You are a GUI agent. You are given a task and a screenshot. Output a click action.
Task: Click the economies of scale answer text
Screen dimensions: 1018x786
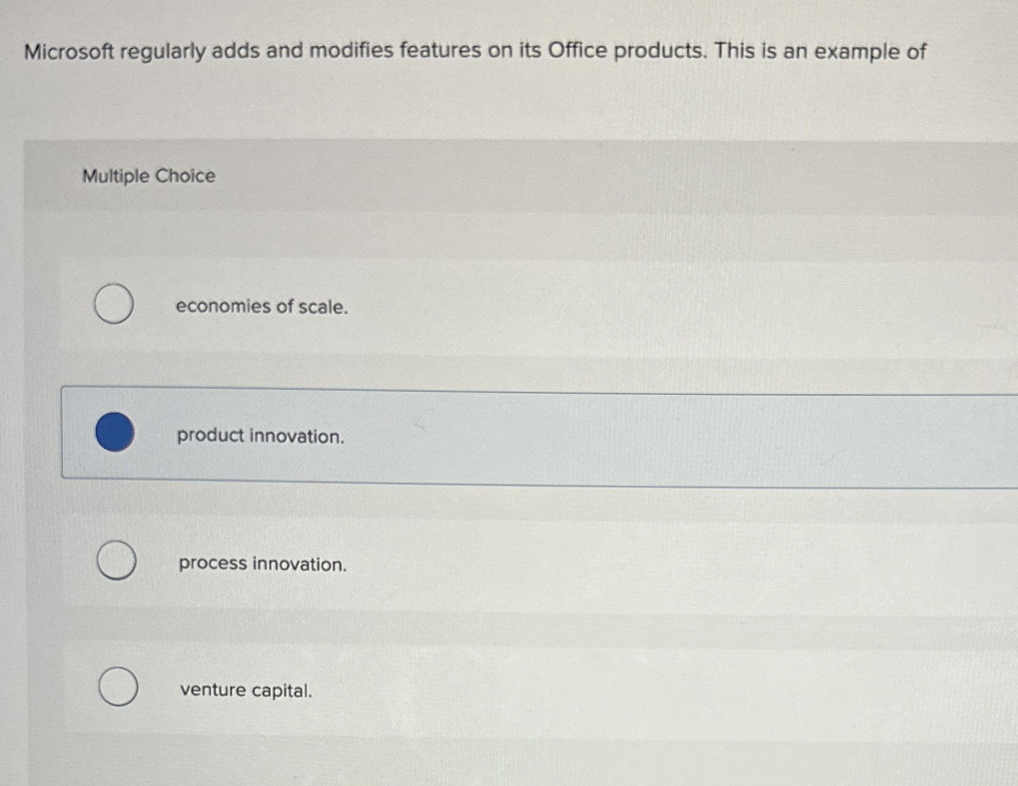pos(262,308)
